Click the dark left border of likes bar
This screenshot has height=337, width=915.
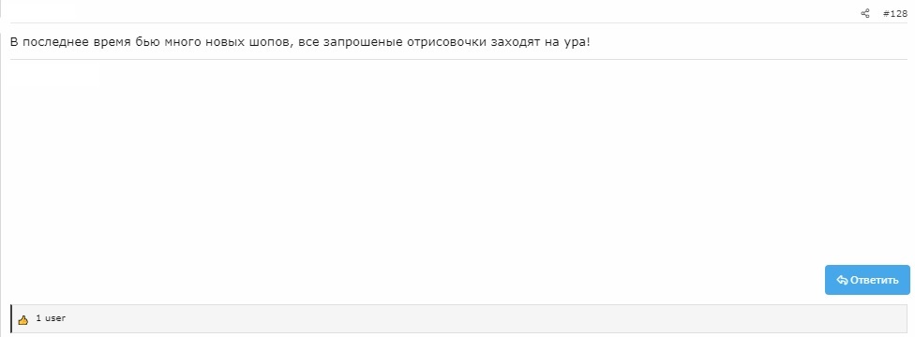coord(11,318)
